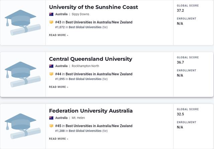Click the badge icon beside rank #45

click(51, 126)
